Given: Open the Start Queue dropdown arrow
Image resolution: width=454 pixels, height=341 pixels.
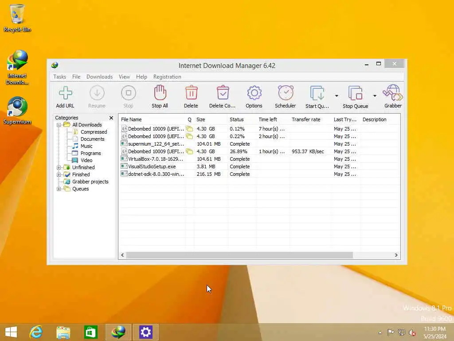Looking at the screenshot, I should pyautogui.click(x=337, y=96).
